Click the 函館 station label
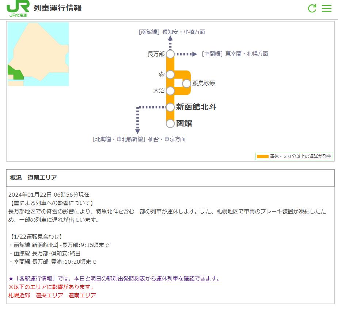This screenshot has width=338, height=309. point(184,124)
